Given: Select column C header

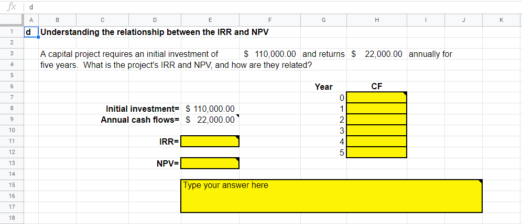Looking at the screenshot, I should pos(103,20).
